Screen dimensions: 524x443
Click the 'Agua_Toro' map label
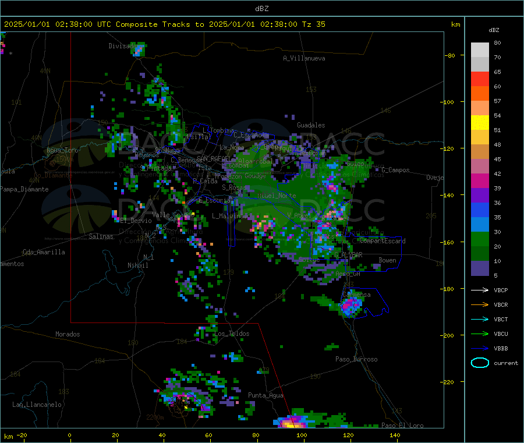pos(62,150)
